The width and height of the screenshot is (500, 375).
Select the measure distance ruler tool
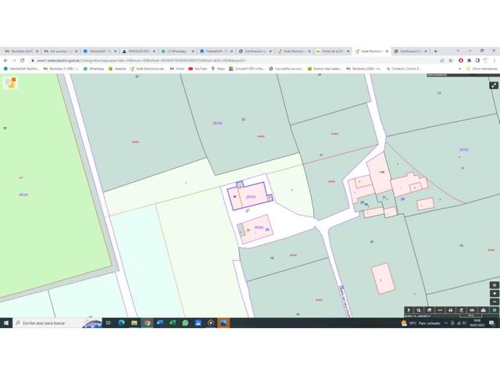click(x=441, y=310)
